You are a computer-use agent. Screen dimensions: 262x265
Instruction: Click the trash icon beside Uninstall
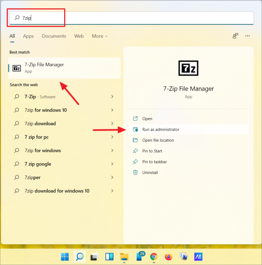(135, 173)
